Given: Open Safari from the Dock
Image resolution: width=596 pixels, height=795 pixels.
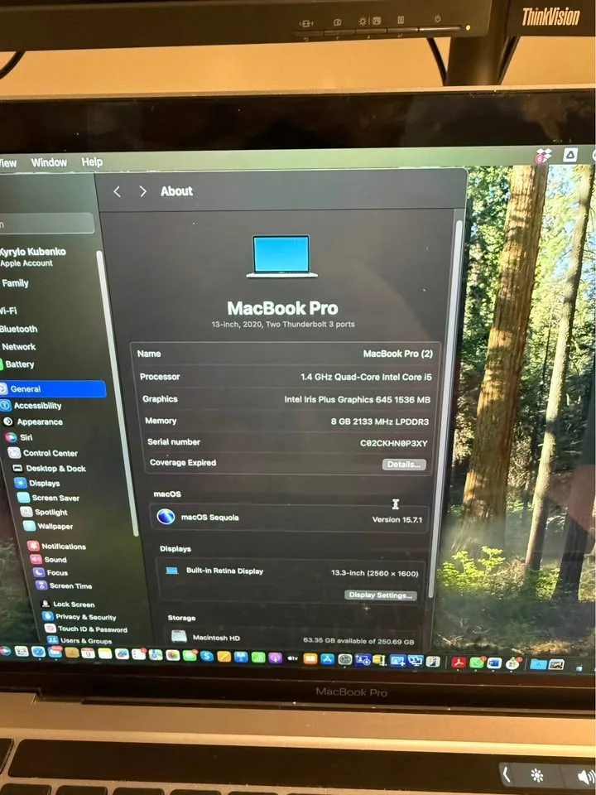Looking at the screenshot, I should click(x=38, y=652).
